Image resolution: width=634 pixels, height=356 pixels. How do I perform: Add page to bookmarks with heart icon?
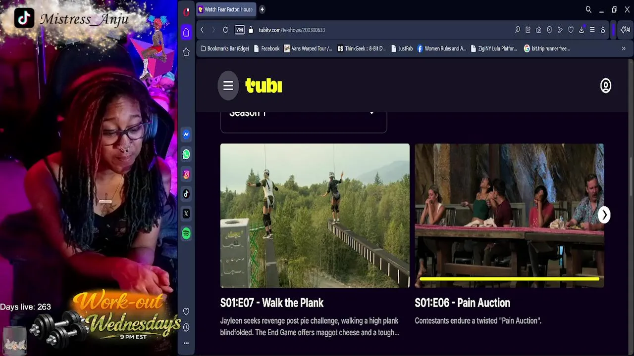(571, 30)
